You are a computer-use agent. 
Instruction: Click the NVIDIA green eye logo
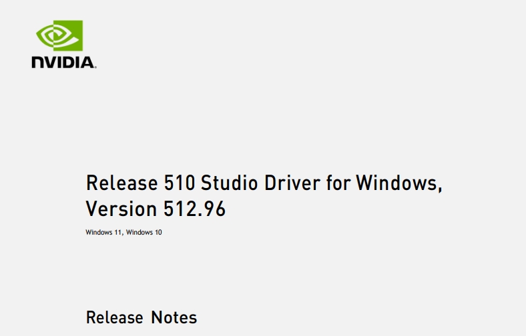pyautogui.click(x=59, y=35)
